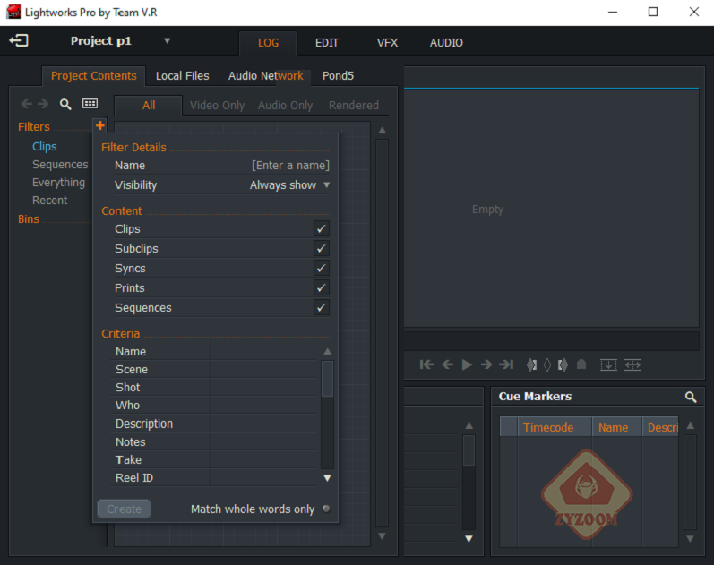Uncheck the Clips content checkbox
Image resolution: width=714 pixels, height=565 pixels.
coord(322,228)
